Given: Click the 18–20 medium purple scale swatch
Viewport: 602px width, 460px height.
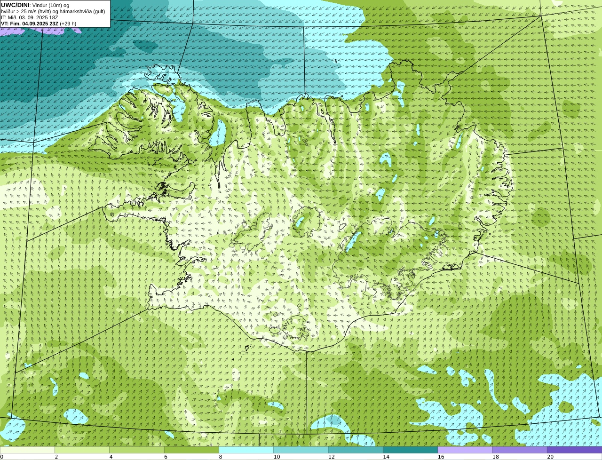Looking at the screenshot, I should pyautogui.click(x=520, y=450).
